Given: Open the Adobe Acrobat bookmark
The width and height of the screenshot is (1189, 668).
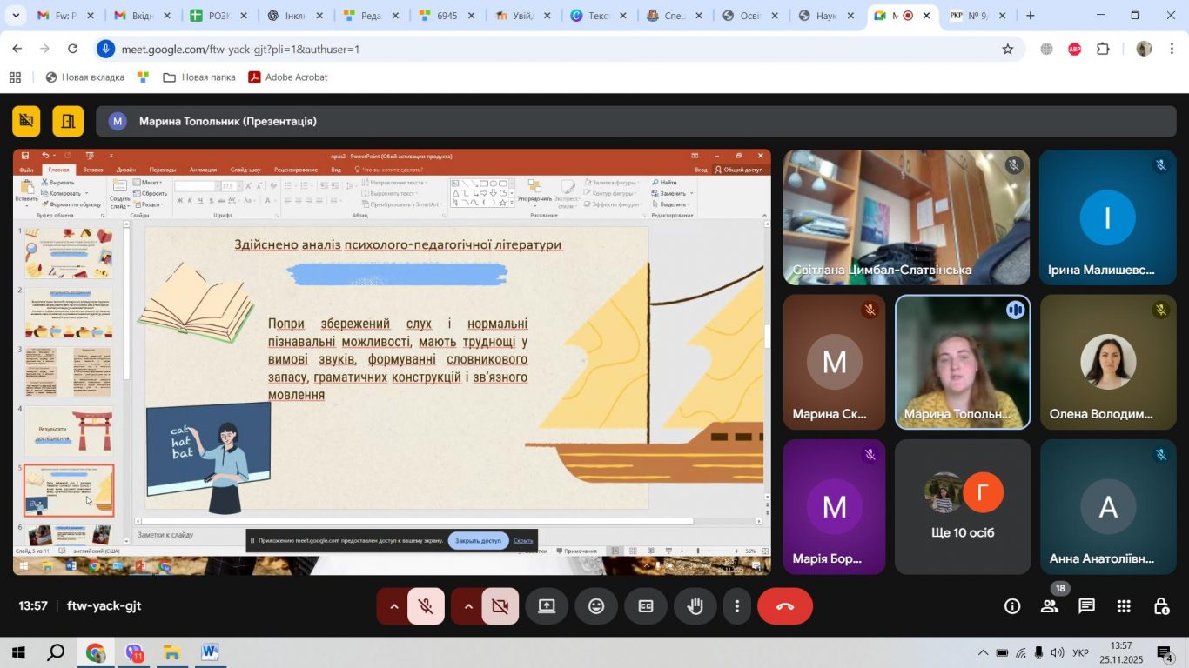Looking at the screenshot, I should [x=288, y=77].
